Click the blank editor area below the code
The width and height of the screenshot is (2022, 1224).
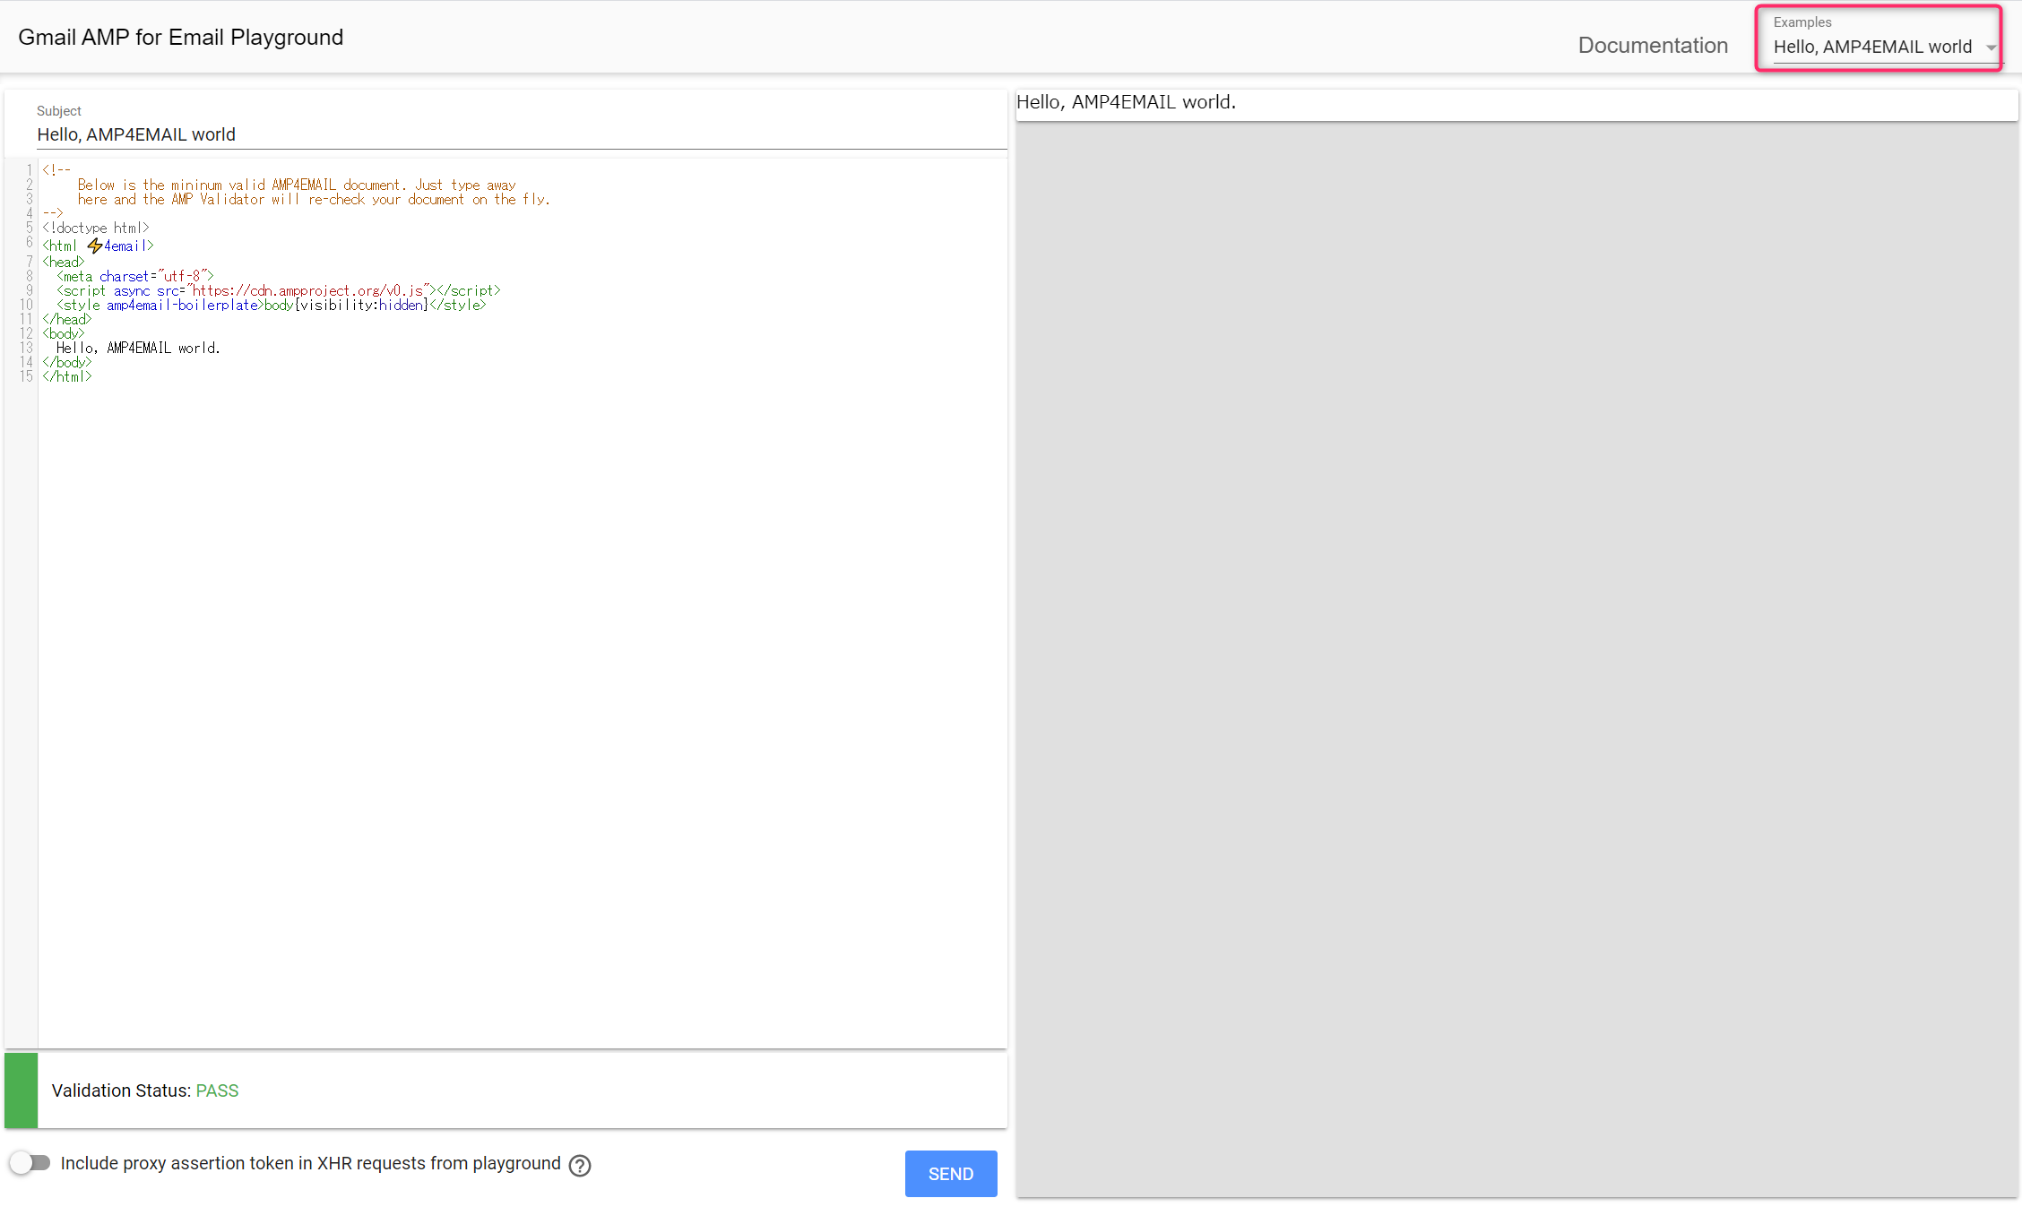pos(523,717)
